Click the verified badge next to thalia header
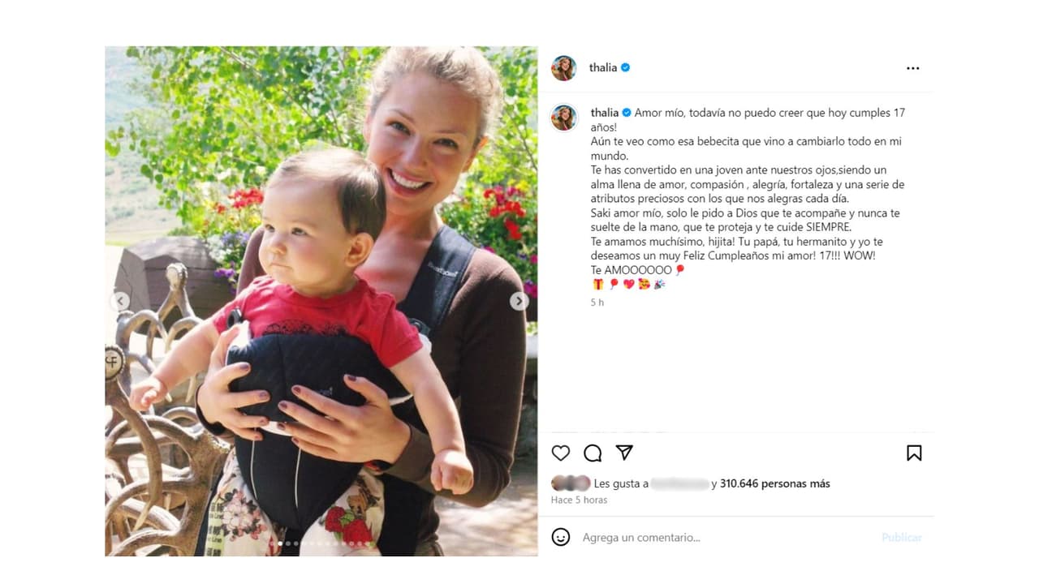This screenshot has width=1039, height=584. (625, 68)
